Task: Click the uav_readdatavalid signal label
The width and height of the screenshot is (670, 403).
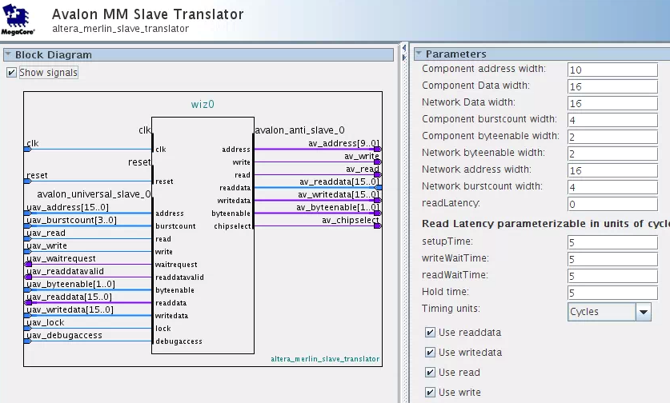Action: (x=65, y=272)
